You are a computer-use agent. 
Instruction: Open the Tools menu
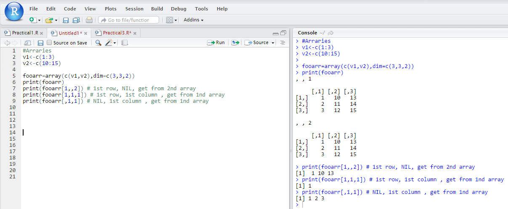202,9
